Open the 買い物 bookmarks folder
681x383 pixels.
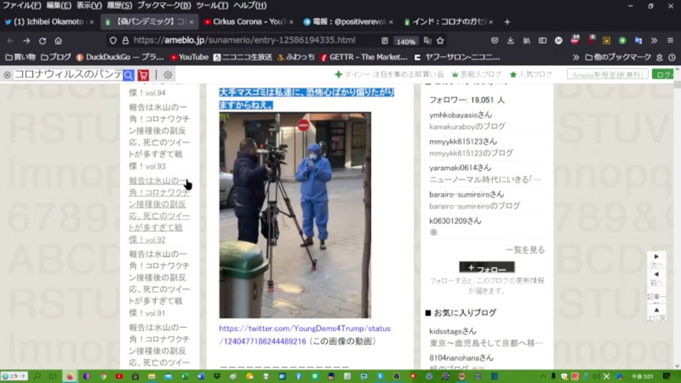point(21,57)
